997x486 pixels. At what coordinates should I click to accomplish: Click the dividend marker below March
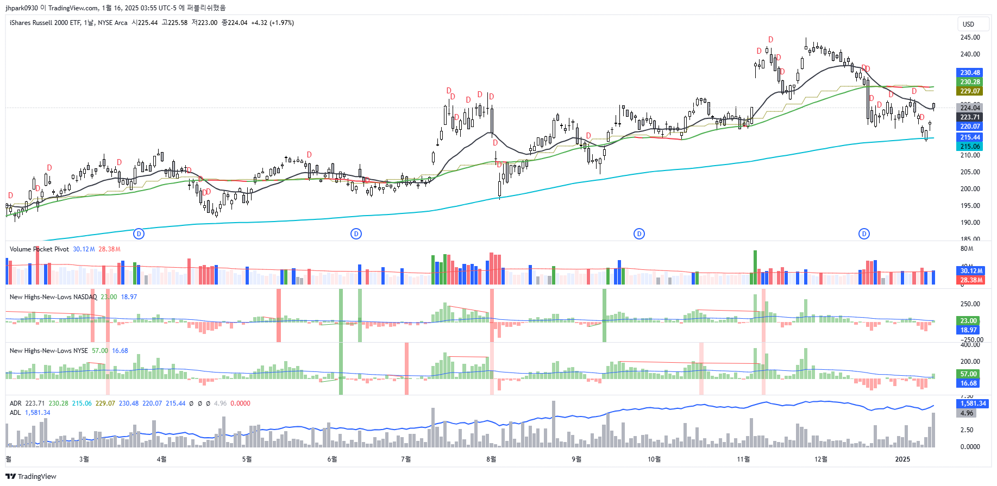139,234
